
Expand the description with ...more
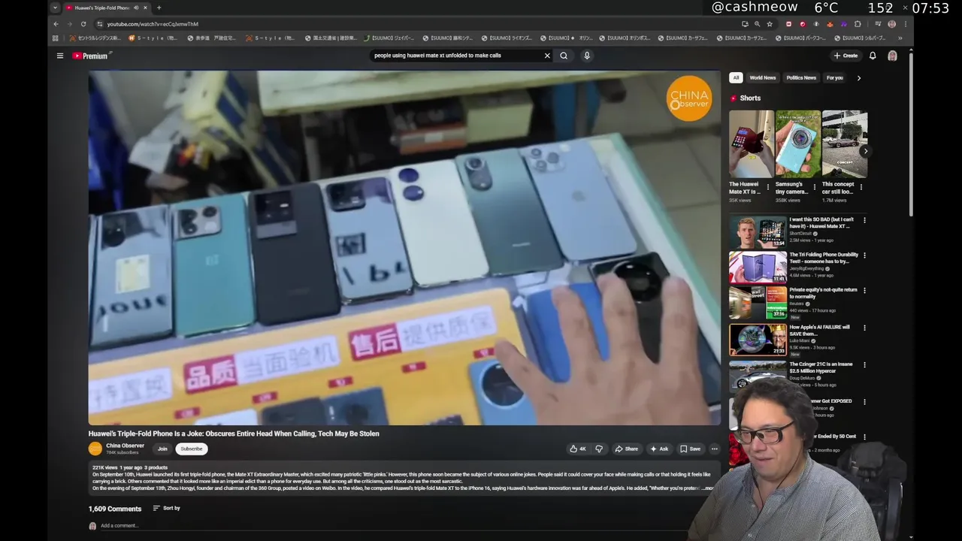pos(707,488)
